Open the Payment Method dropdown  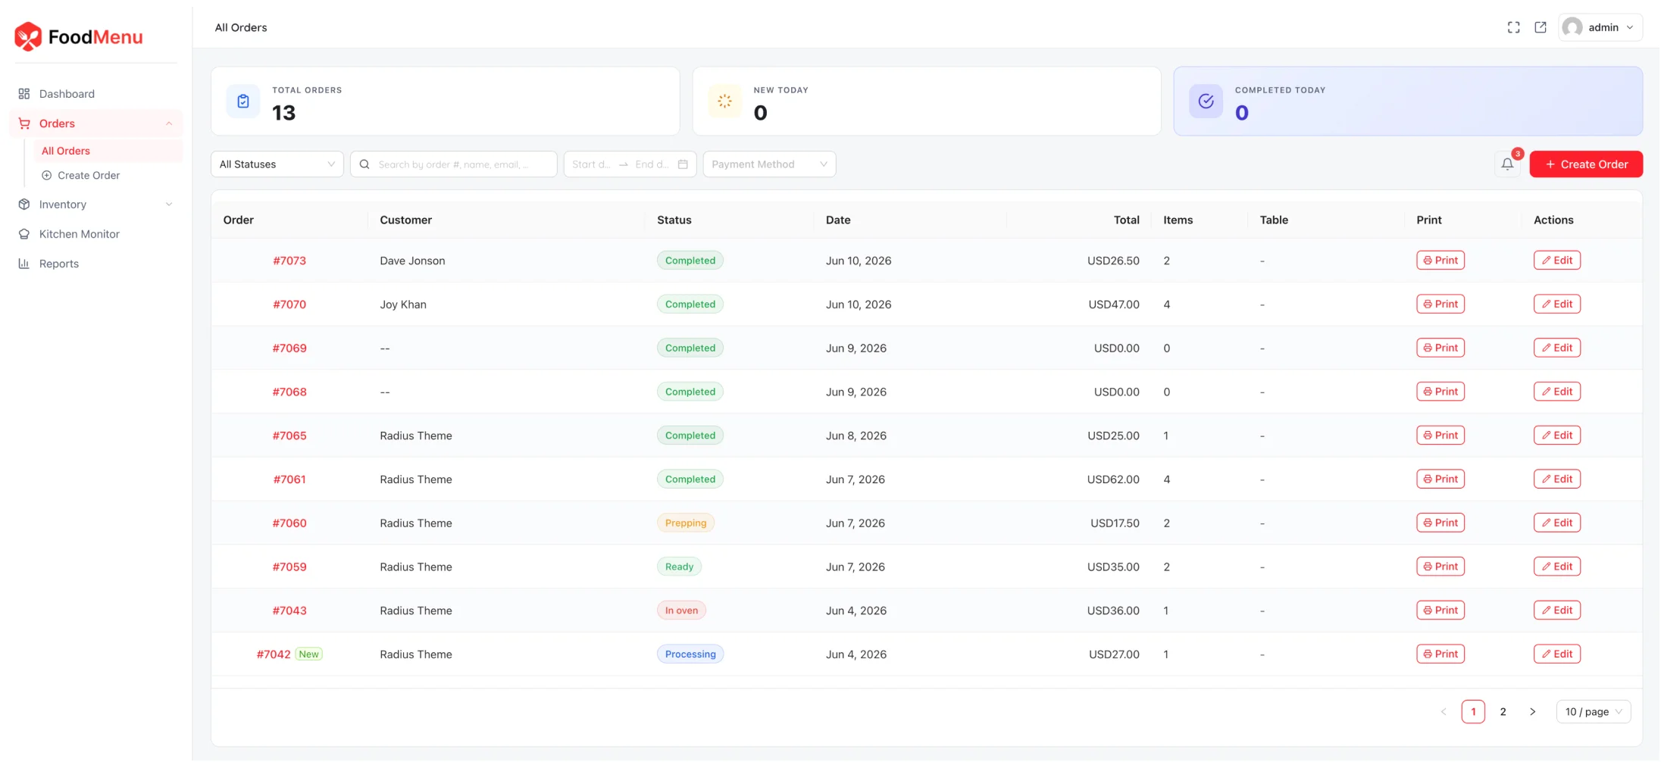click(769, 164)
